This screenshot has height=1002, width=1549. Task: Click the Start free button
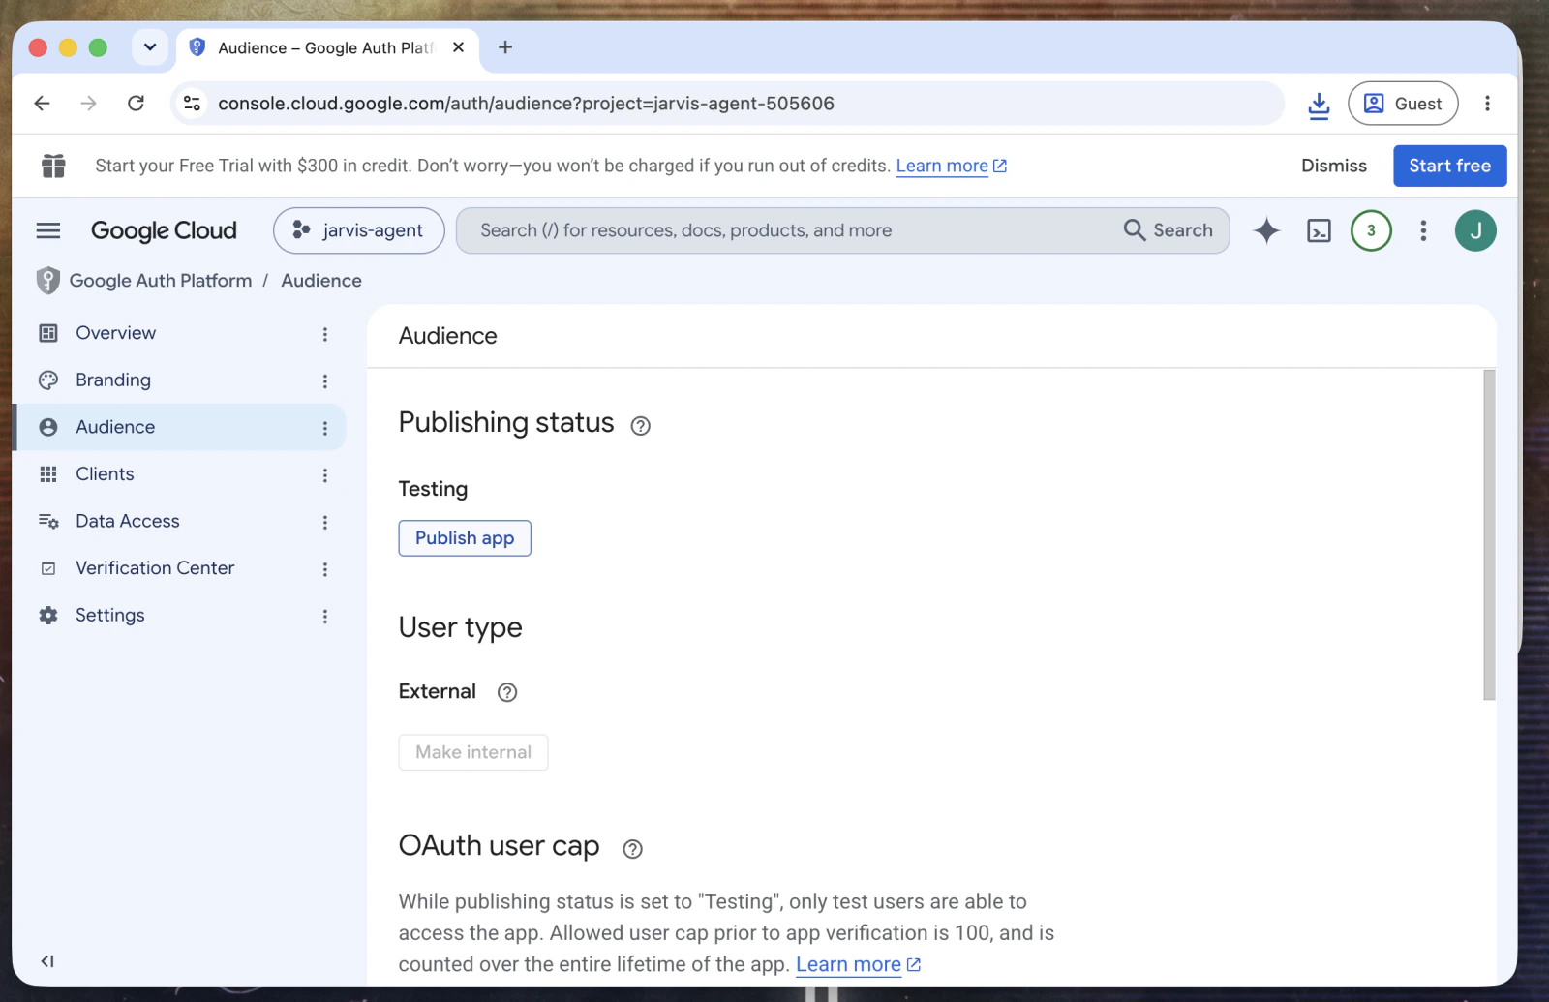(1449, 166)
